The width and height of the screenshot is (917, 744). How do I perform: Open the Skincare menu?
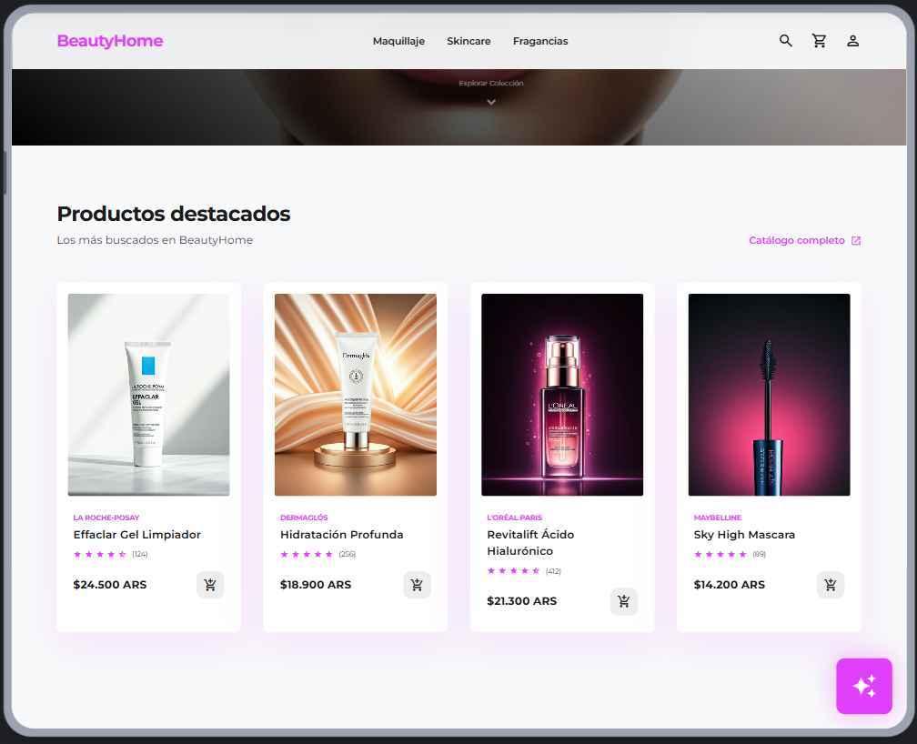469,41
